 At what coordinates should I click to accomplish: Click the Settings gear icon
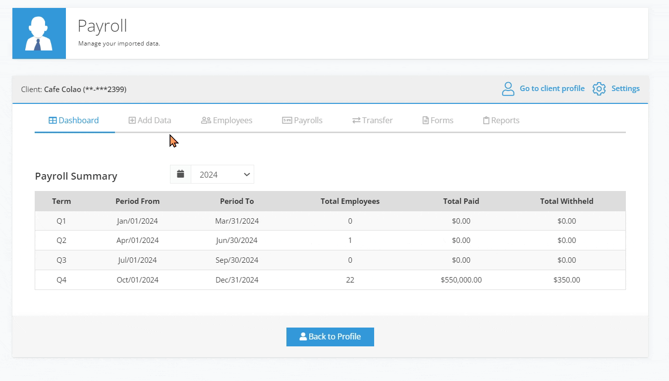click(599, 89)
